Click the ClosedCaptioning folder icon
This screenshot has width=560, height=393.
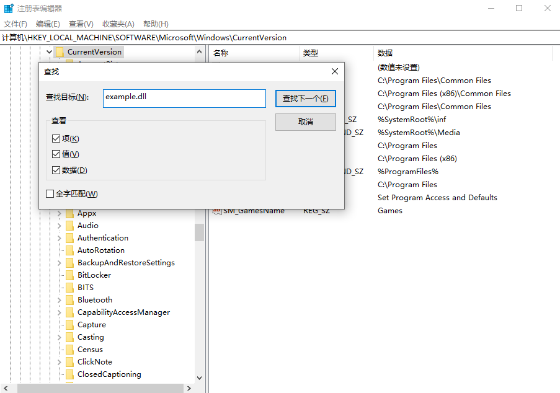69,374
